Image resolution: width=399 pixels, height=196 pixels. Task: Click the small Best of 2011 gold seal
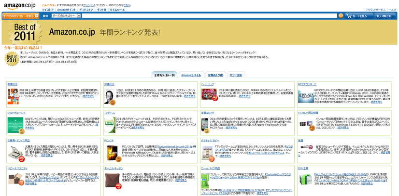click(x=12, y=59)
